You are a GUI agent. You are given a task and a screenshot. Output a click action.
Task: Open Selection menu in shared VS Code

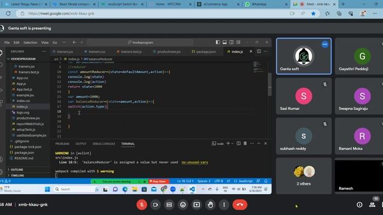click(x=31, y=42)
